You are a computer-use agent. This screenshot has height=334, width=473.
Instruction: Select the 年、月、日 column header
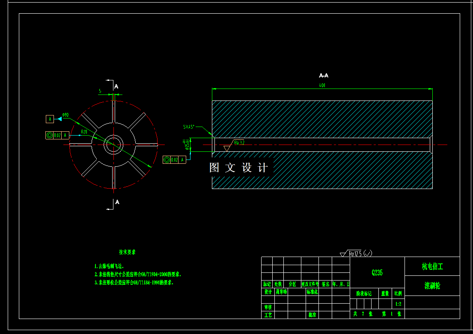pos(341,284)
